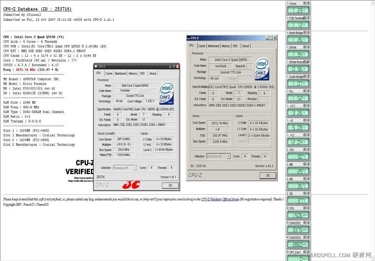Screen dimensions: 375x261
Task: Click the CPU-Z Database ID 253716 heading
Action: coord(37,9)
